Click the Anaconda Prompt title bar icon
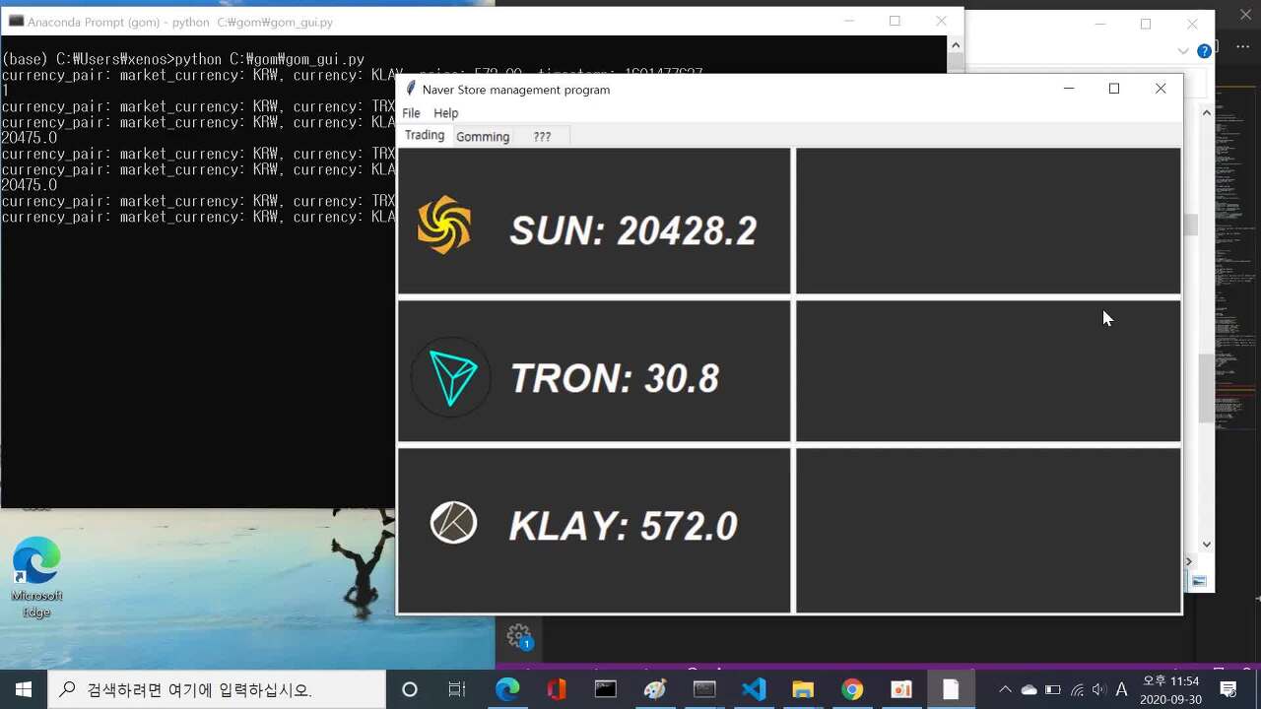Screen dimensions: 1261x709 point(16,21)
